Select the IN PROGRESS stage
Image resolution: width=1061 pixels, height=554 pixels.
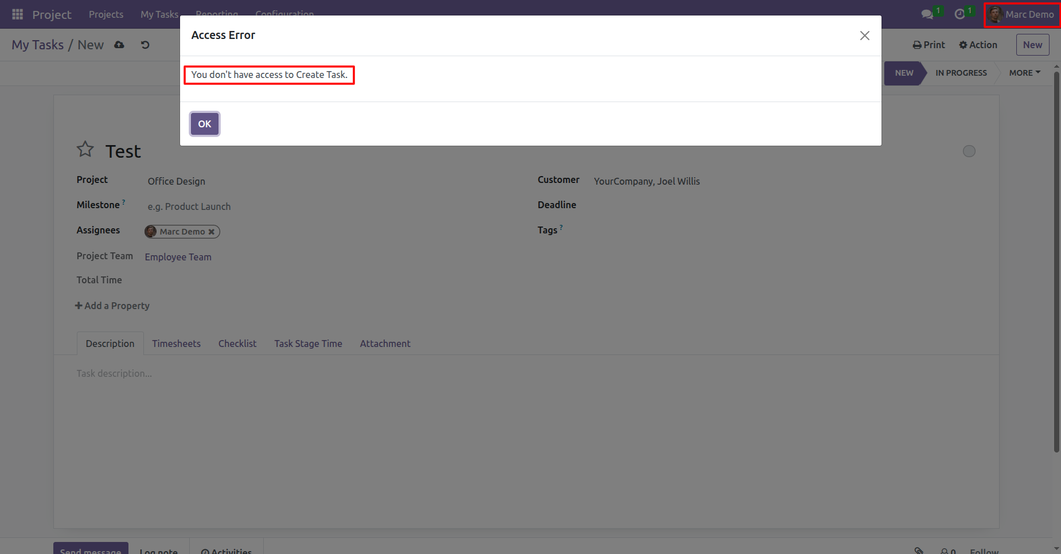click(x=961, y=73)
